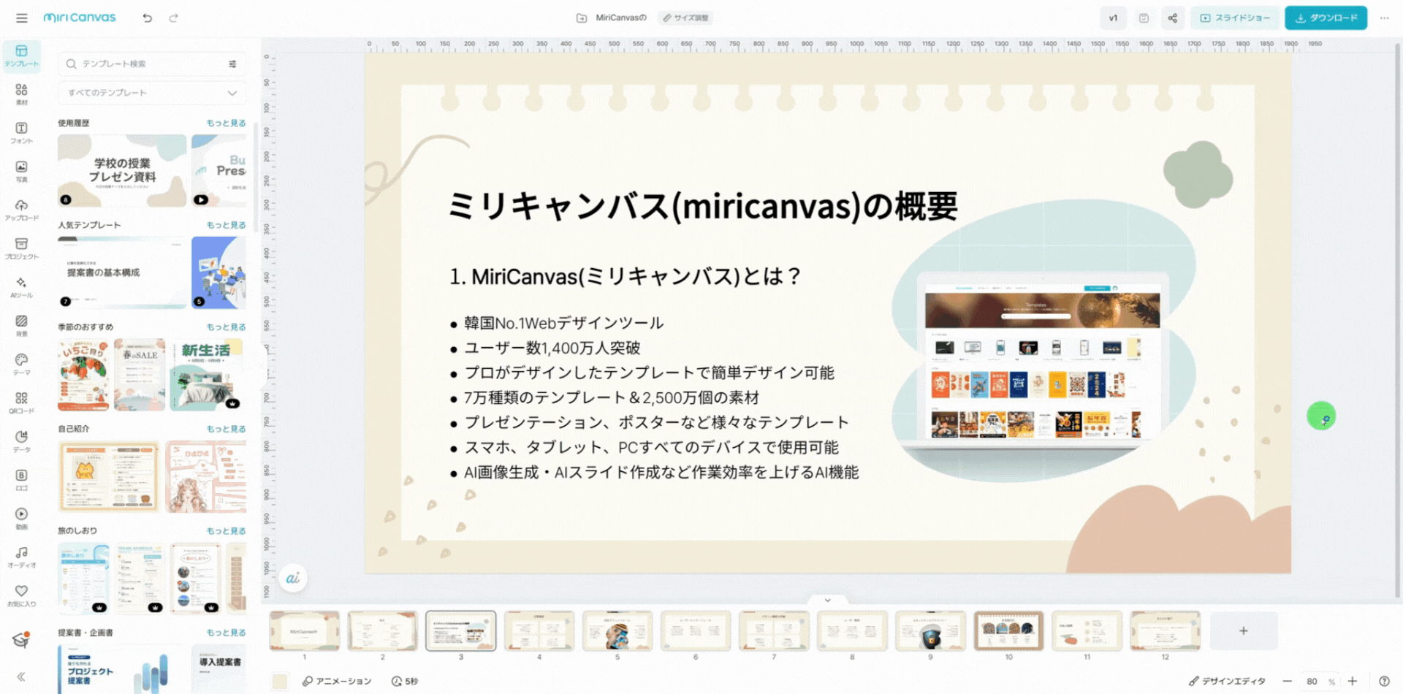The width and height of the screenshot is (1403, 694).
Task: Select the 新生活 seasonal template
Action: click(206, 375)
